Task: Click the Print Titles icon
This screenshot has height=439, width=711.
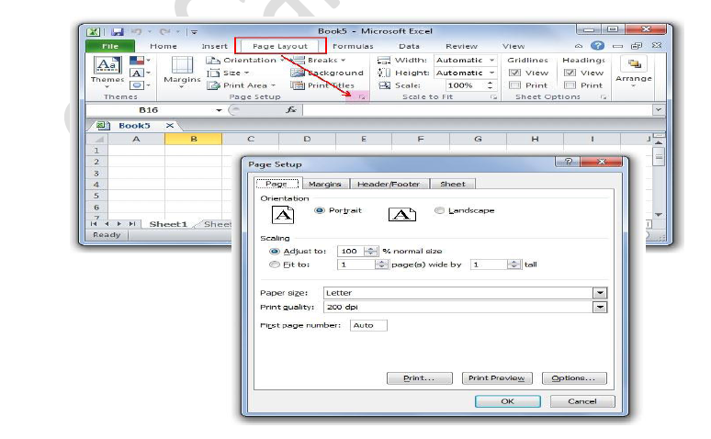Action: [x=298, y=85]
